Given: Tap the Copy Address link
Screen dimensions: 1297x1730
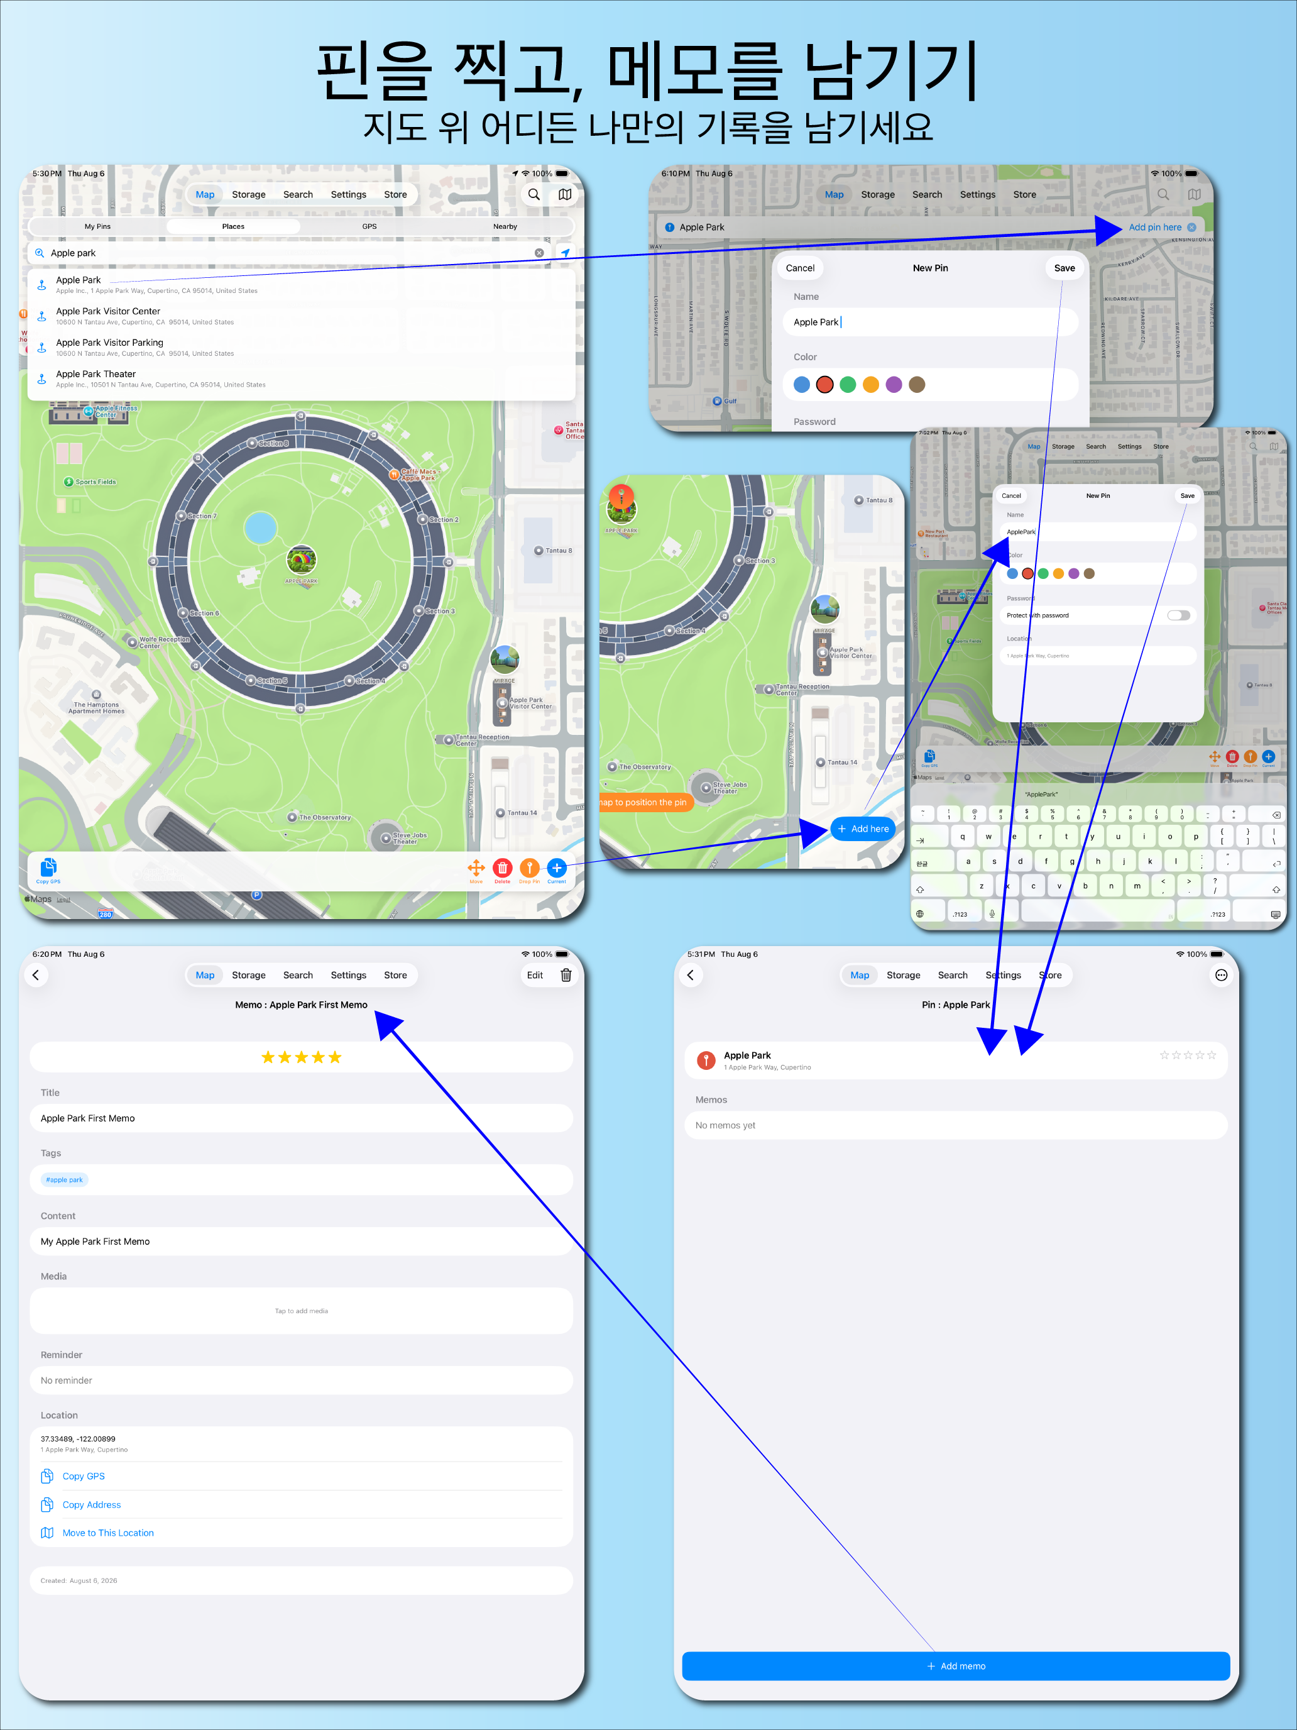Looking at the screenshot, I should click(92, 1505).
